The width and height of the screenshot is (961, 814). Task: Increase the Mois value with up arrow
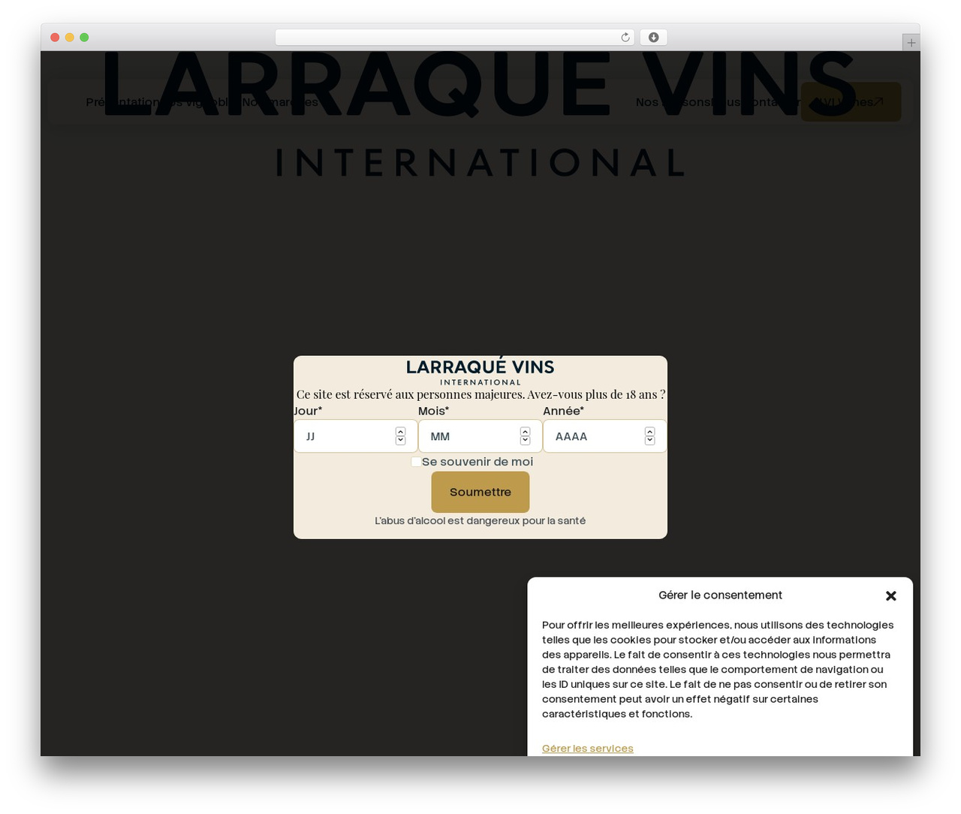tap(525, 432)
